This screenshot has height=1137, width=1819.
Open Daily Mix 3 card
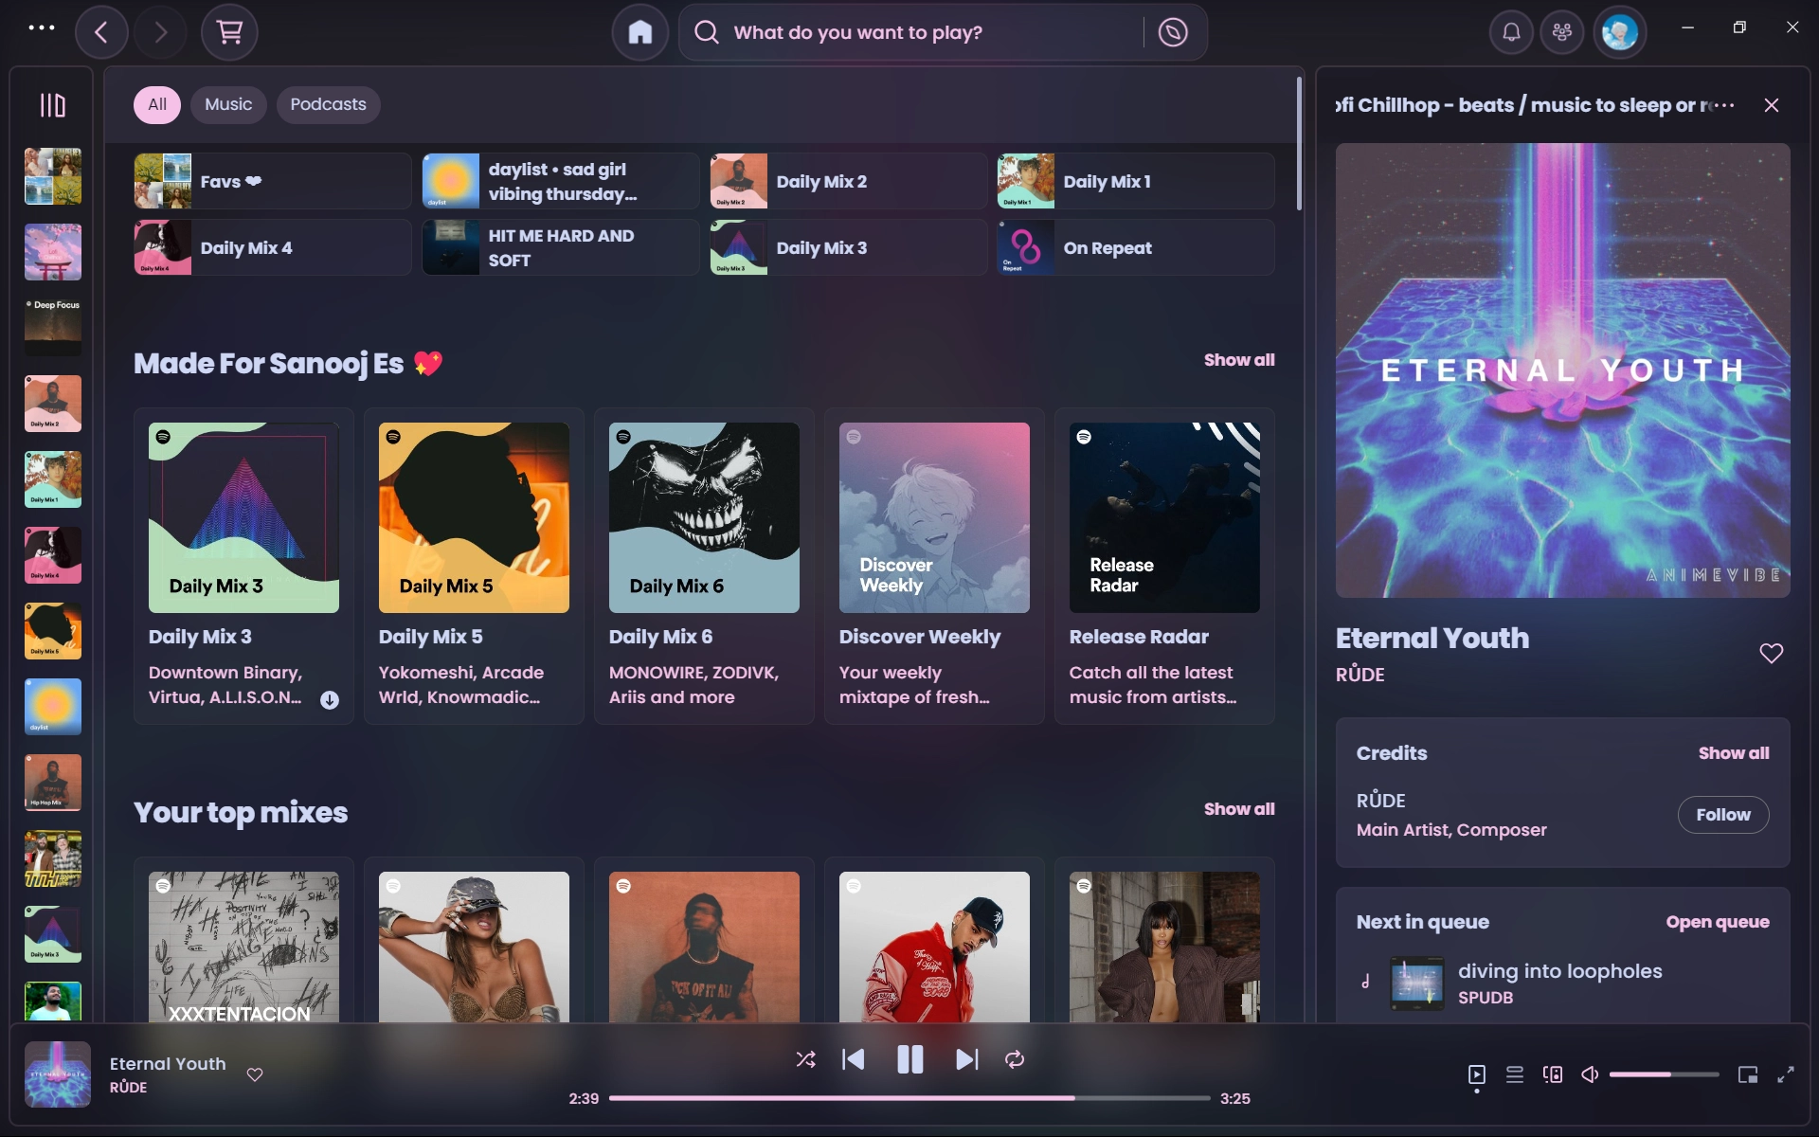tap(243, 567)
